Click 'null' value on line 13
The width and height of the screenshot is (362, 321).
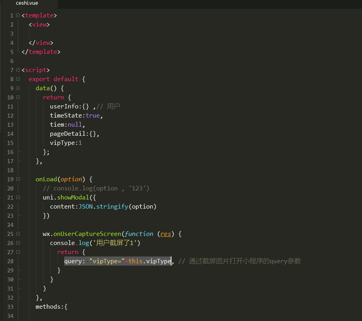tap(75, 125)
